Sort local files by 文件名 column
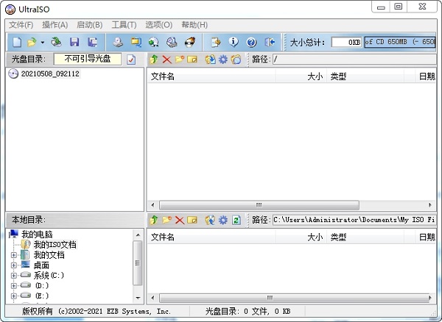 [211, 237]
